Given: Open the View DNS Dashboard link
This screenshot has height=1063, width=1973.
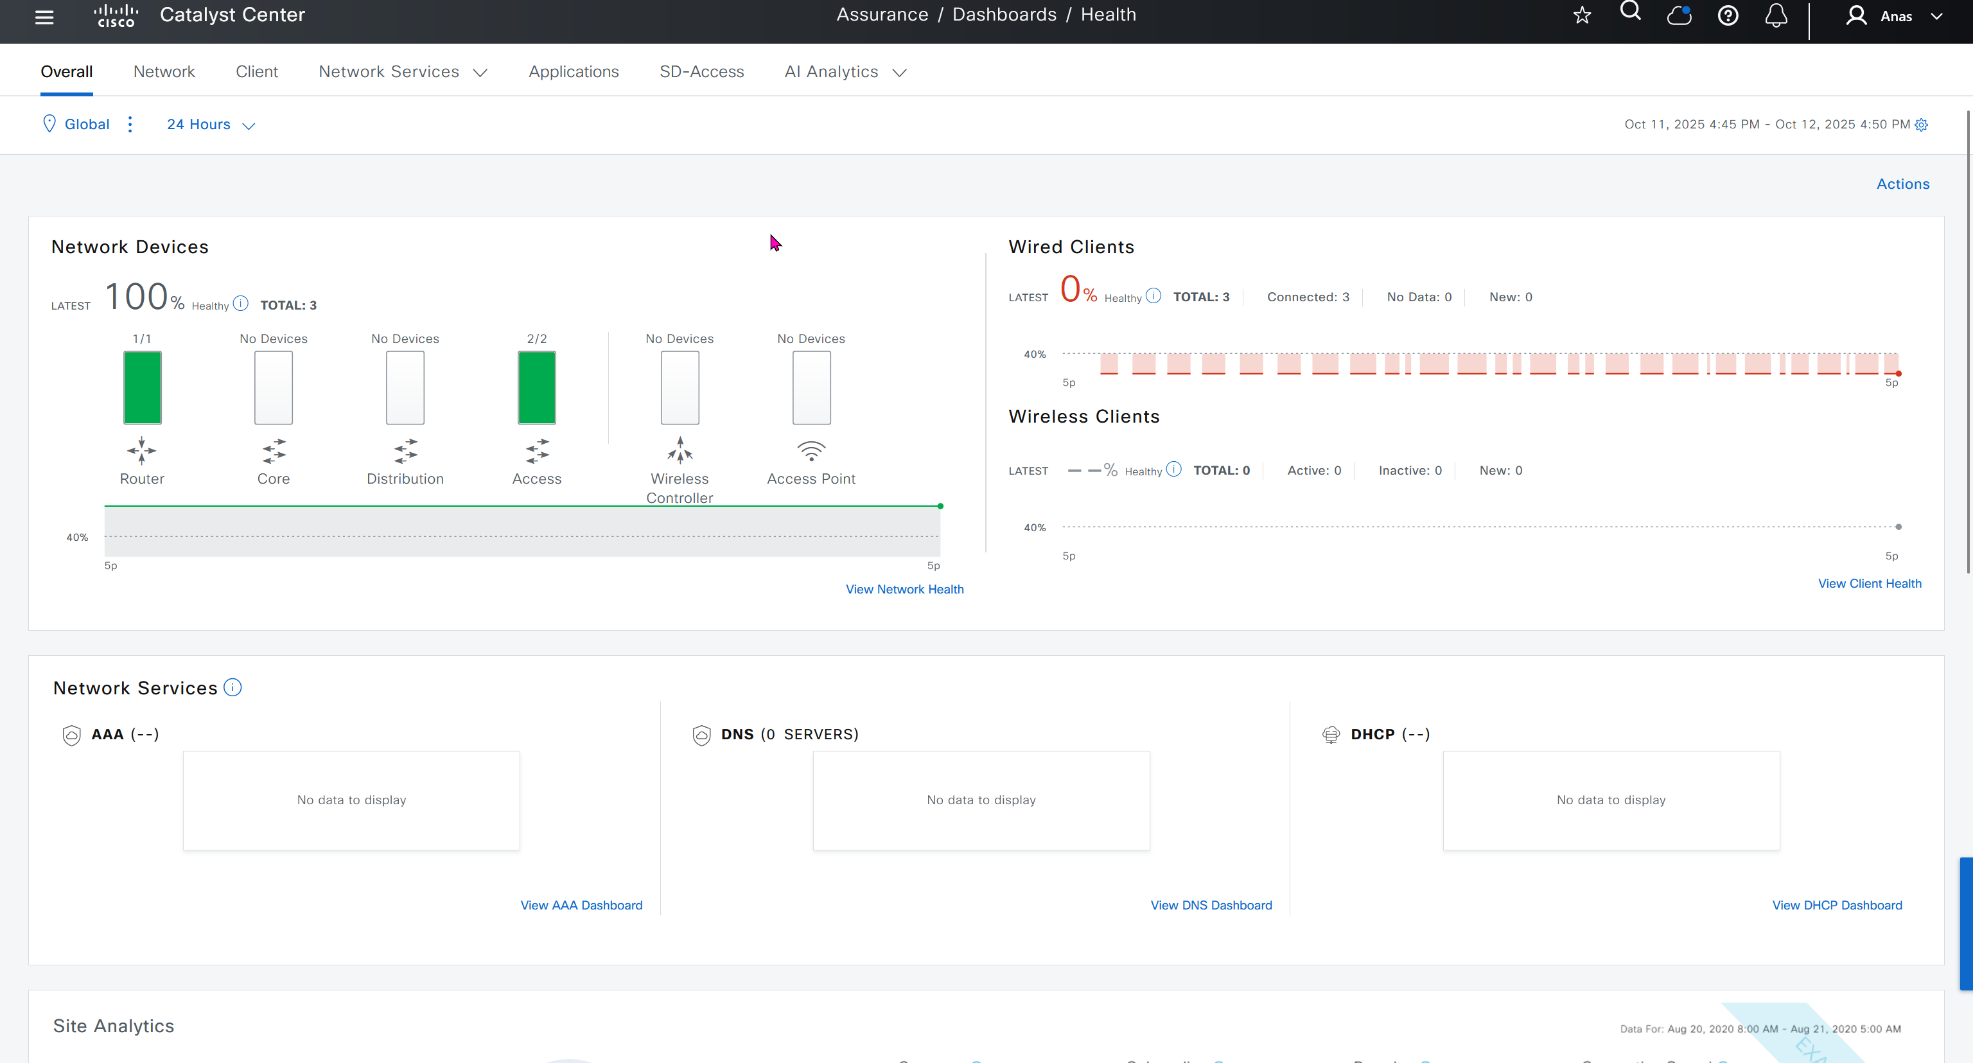Looking at the screenshot, I should [x=1211, y=905].
